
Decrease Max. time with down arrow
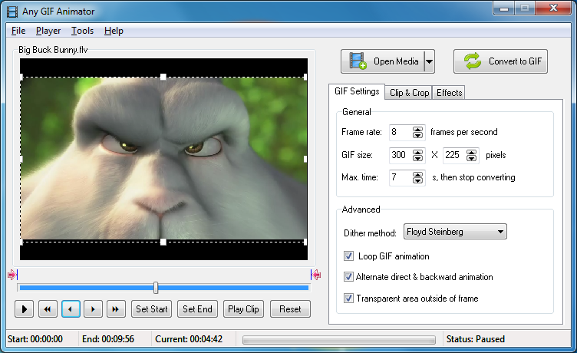[x=417, y=180]
